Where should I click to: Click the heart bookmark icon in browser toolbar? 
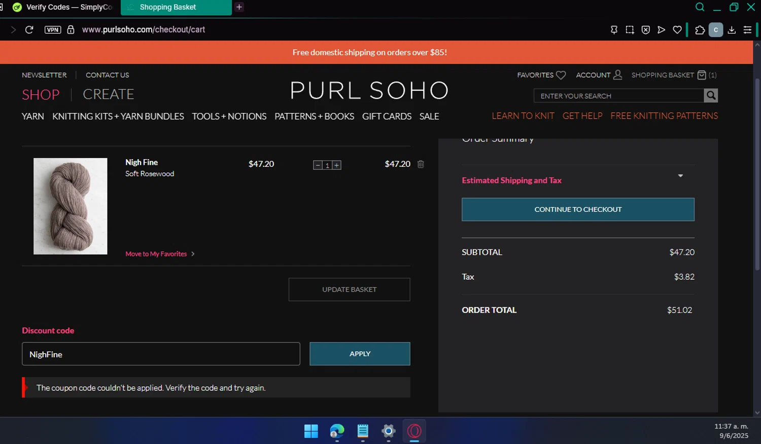677,30
